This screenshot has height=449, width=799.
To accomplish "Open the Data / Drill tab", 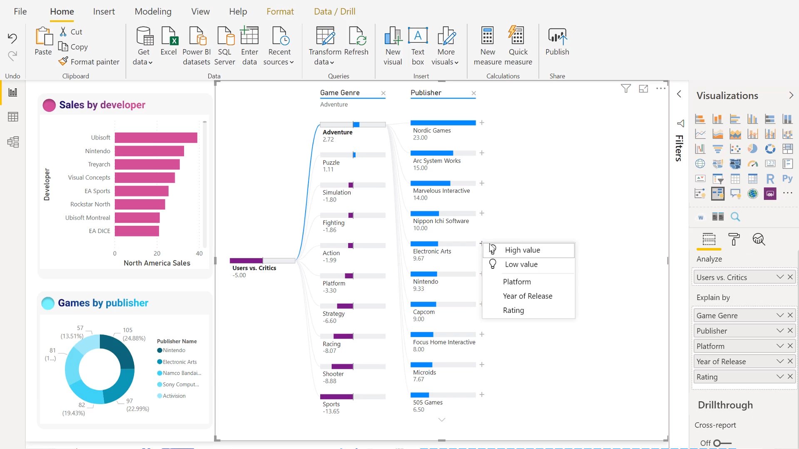I will click(x=335, y=12).
